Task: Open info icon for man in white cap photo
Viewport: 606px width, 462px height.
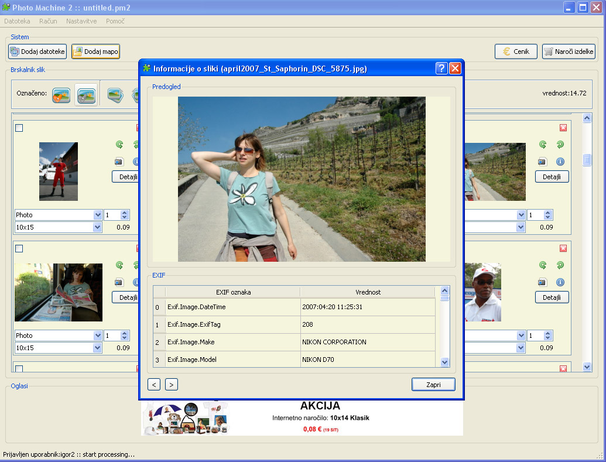Action: pyautogui.click(x=560, y=282)
